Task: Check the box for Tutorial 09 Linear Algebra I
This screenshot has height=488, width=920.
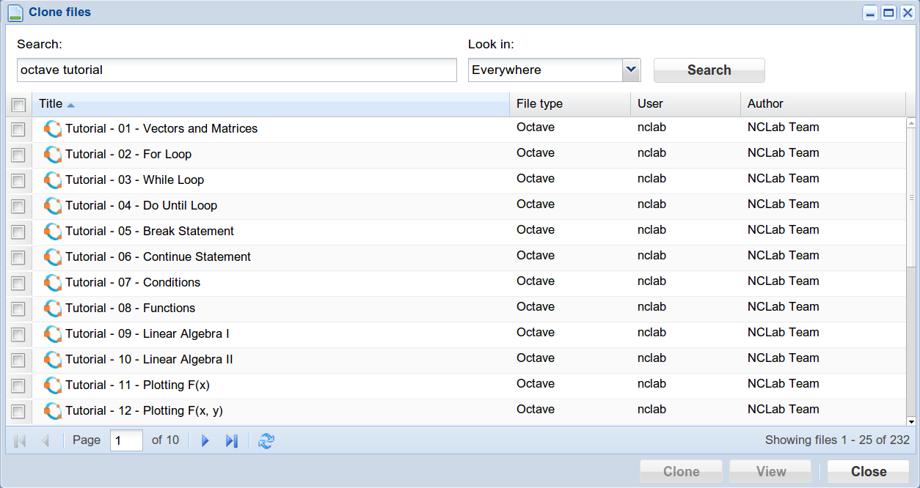Action: [18, 335]
